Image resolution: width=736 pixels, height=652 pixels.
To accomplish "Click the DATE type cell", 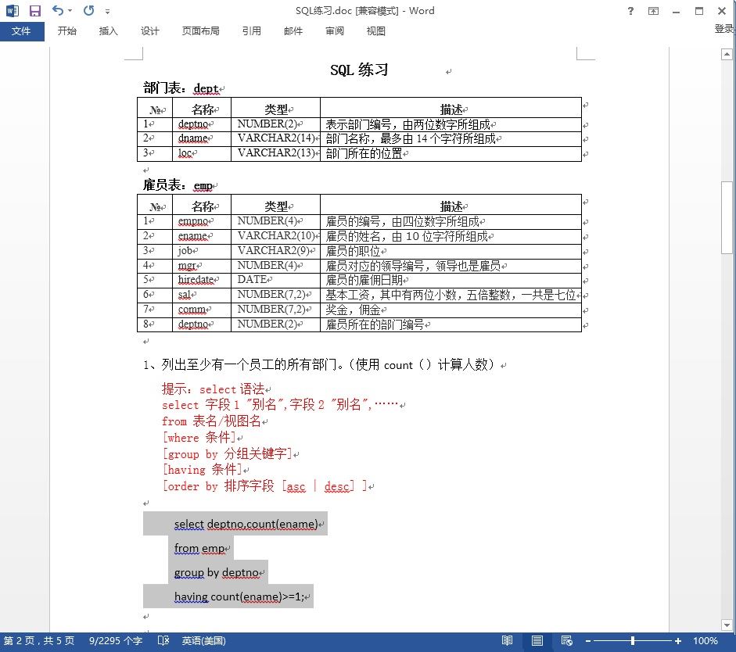I will pyautogui.click(x=275, y=280).
